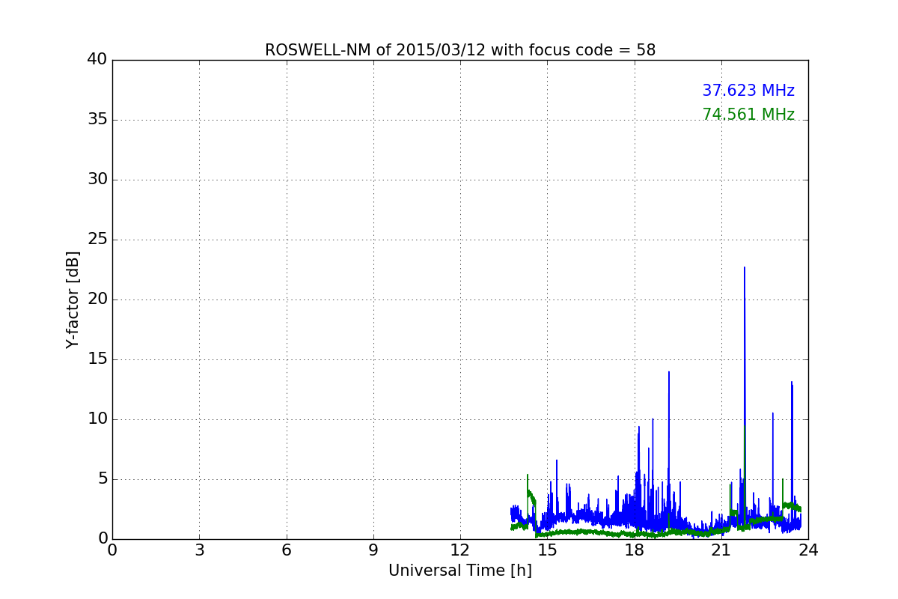Select the blue 37.623 MHz legend label
Viewport: 898px width, 599px height.
tap(748, 91)
